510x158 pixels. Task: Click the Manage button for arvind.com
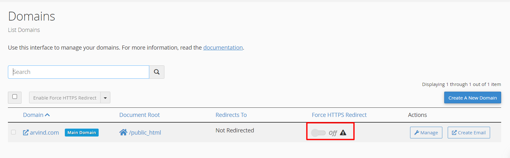(426, 133)
